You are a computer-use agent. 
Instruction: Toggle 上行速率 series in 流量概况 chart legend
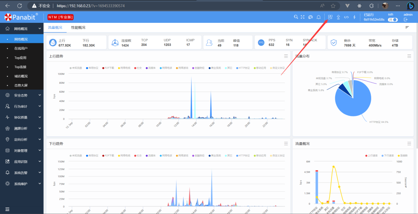click(371, 155)
